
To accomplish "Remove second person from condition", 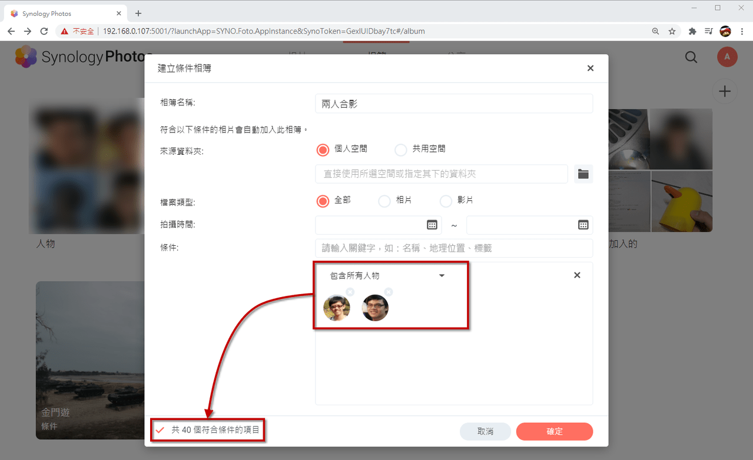I will tap(389, 292).
